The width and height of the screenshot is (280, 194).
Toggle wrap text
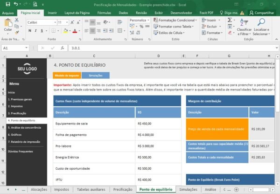[x=120, y=22]
